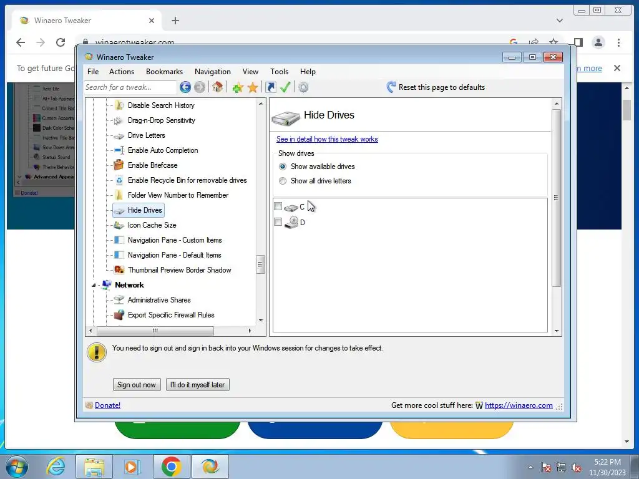The height and width of the screenshot is (479, 639).
Task: Add bookmark with green plus star icon
Action: click(x=238, y=87)
